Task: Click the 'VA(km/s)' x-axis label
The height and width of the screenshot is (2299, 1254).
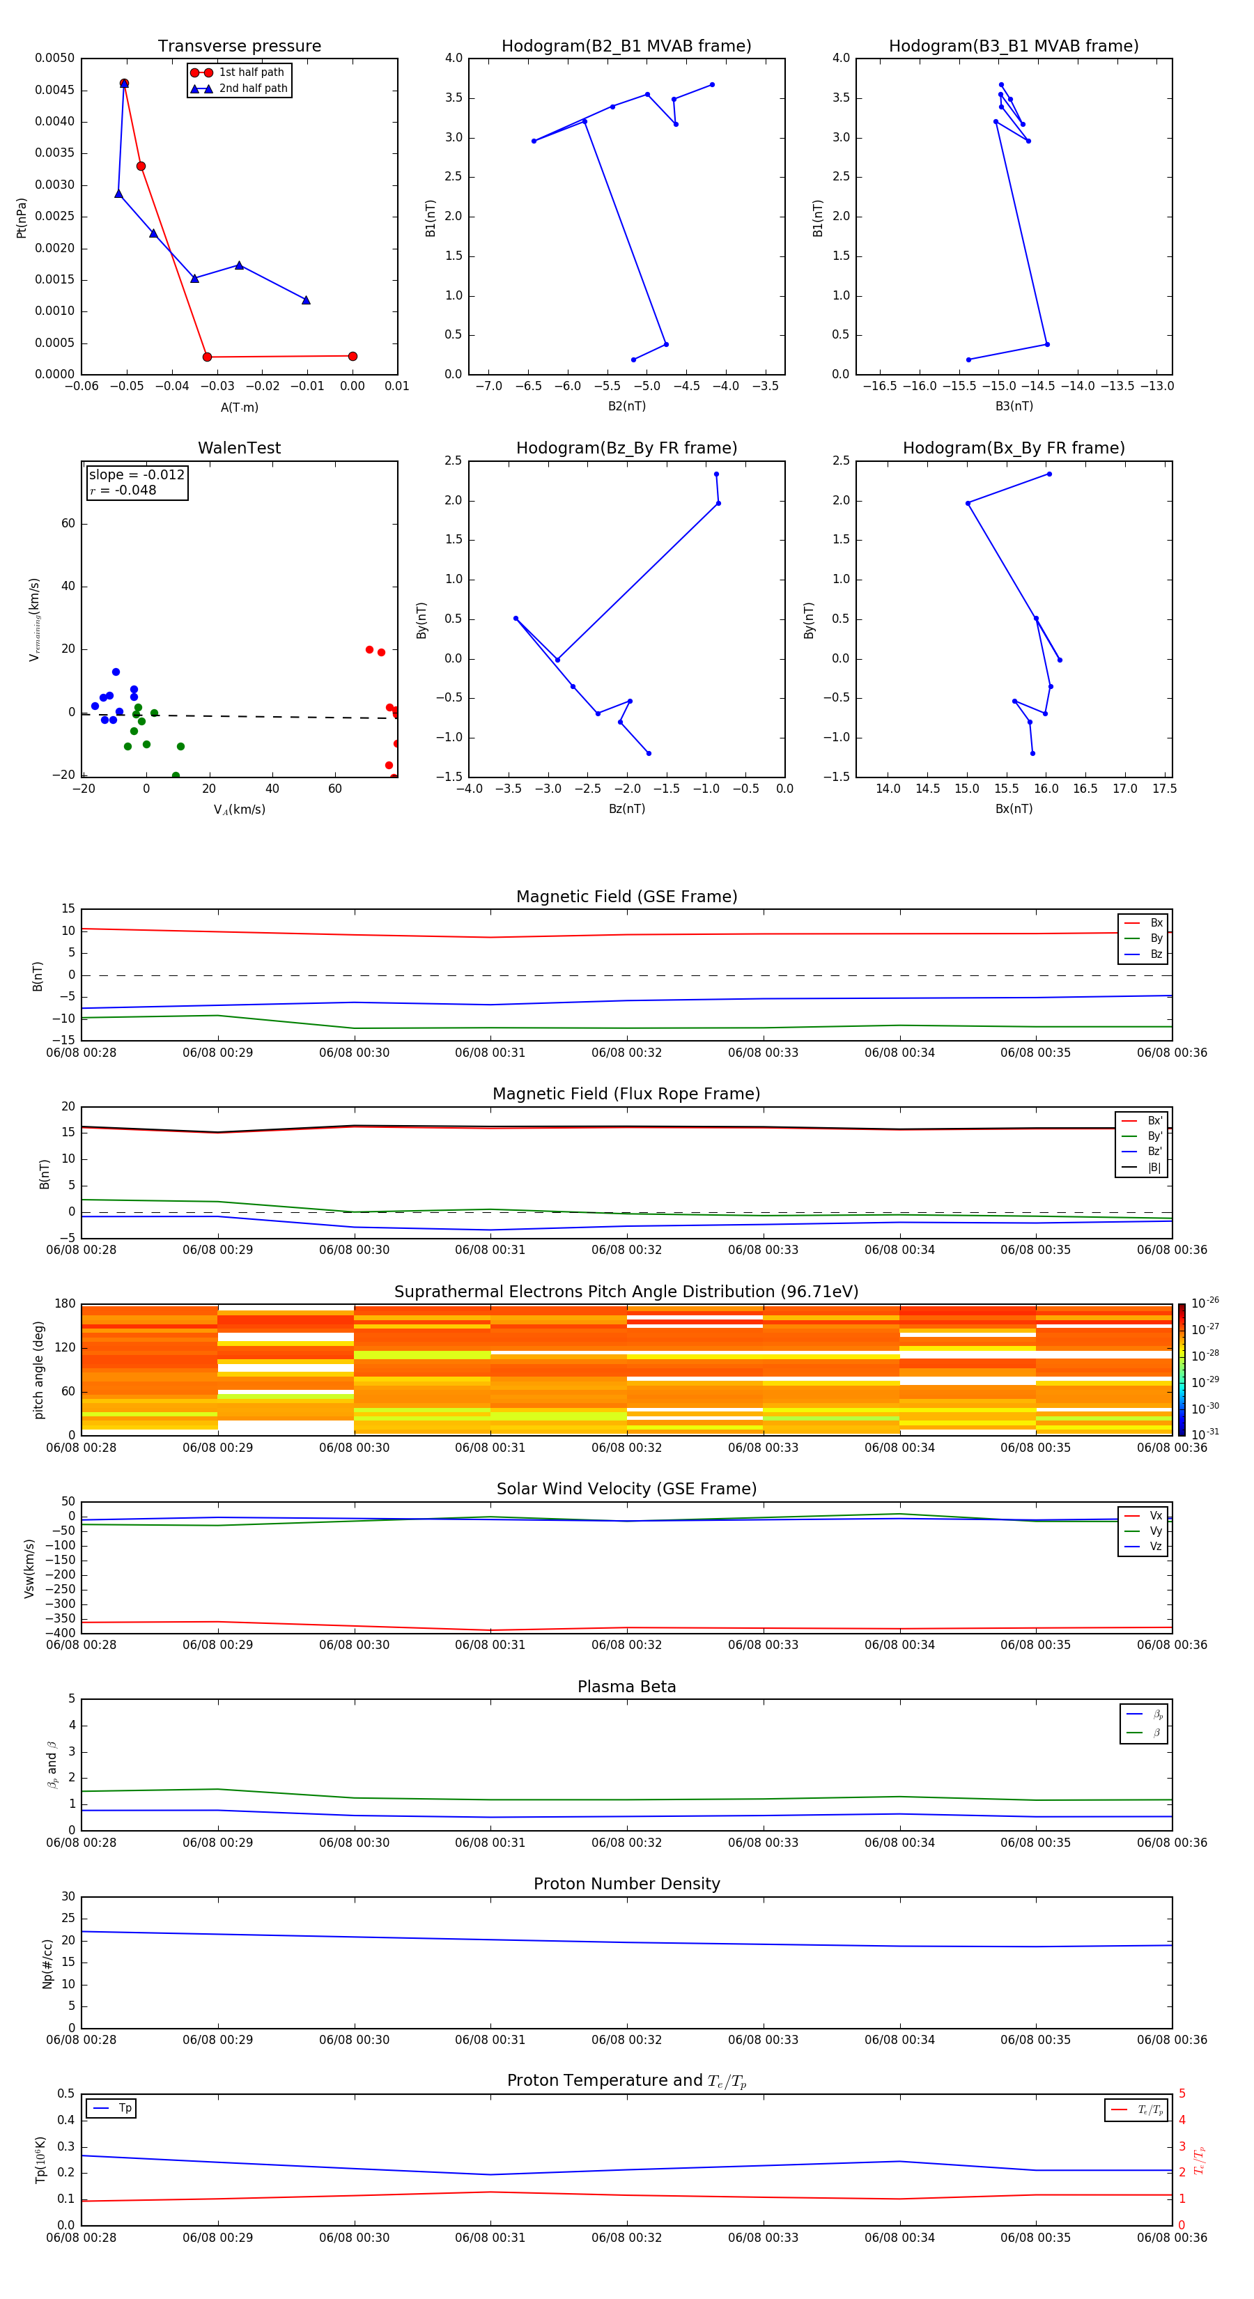Action: (239, 810)
